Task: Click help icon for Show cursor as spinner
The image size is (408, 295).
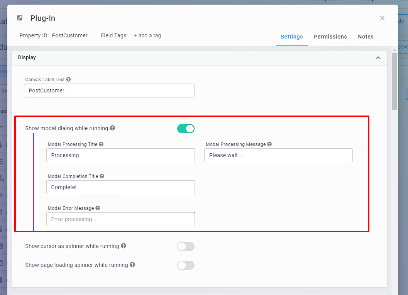Action: tap(123, 246)
